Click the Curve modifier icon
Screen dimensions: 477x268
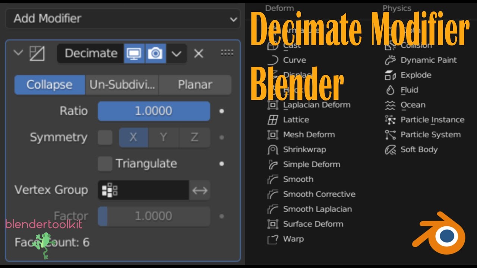pos(273,60)
